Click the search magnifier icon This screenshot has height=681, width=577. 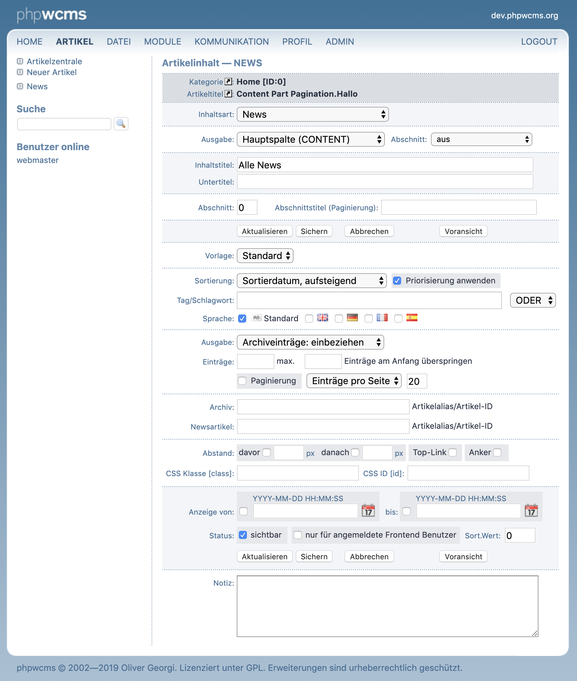coord(121,124)
